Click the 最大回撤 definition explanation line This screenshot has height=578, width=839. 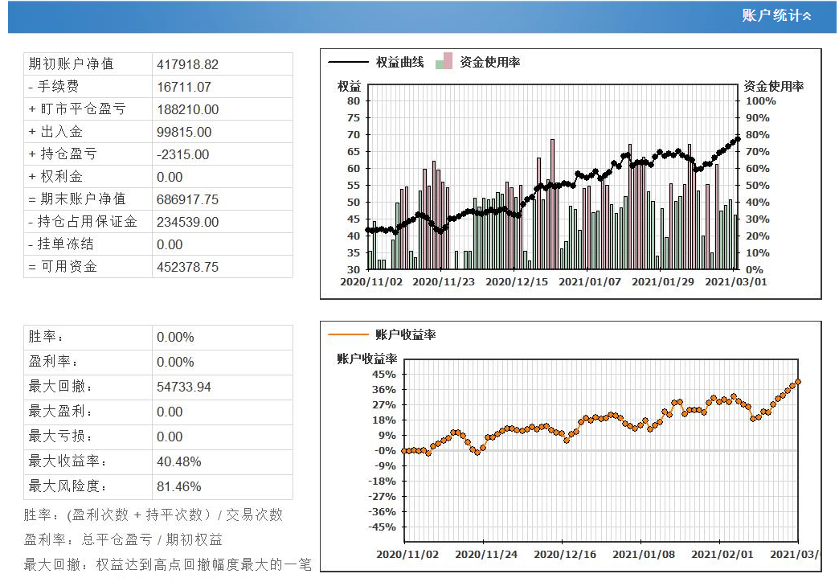167,564
